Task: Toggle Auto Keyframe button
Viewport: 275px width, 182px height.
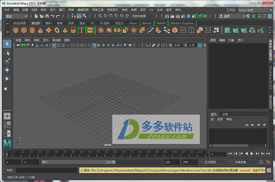Action: click(261, 162)
